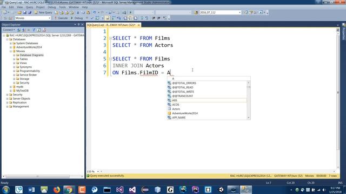The width and height of the screenshot is (346, 194).
Task: Click the Debug button
Action: [77, 18]
